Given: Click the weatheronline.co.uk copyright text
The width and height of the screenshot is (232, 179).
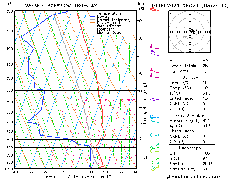Looking at the screenshot, I should point(193,176).
